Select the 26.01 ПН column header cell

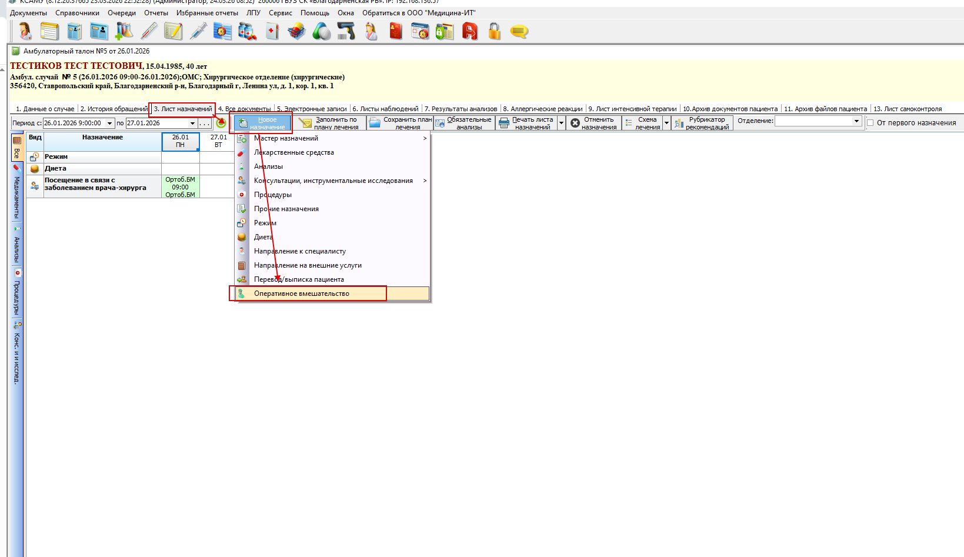coord(181,141)
